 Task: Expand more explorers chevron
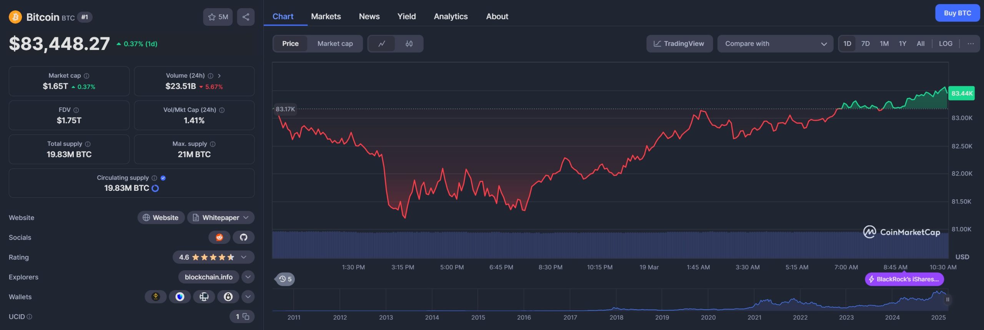click(x=248, y=277)
